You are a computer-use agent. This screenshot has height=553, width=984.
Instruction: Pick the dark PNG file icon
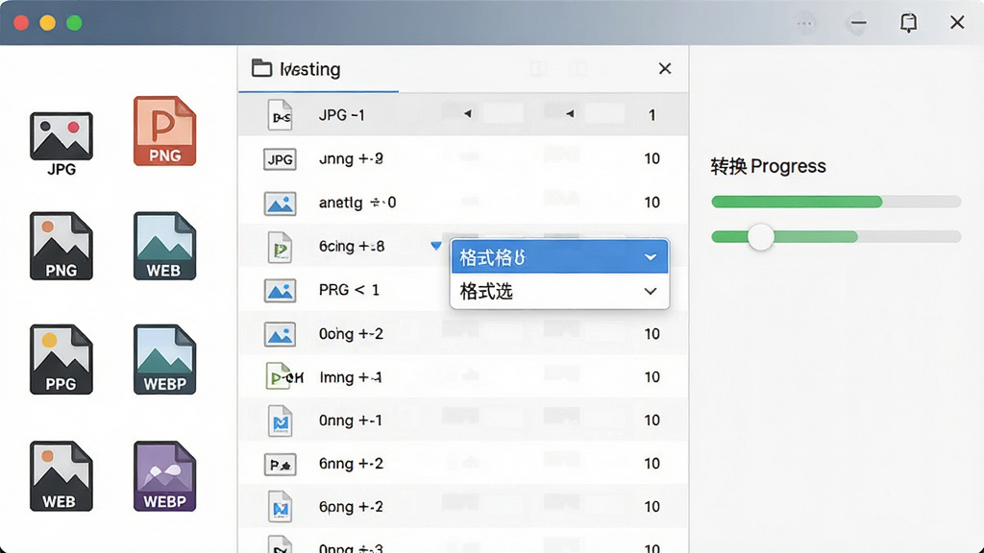coord(61,246)
